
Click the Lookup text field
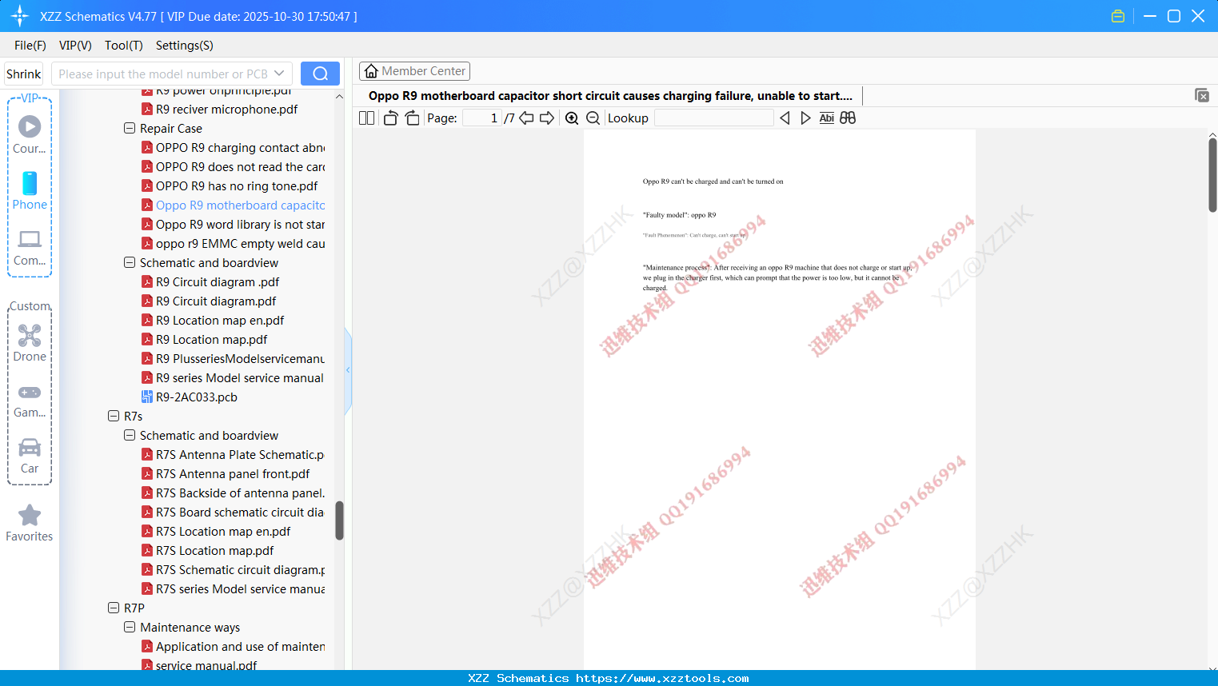click(714, 118)
